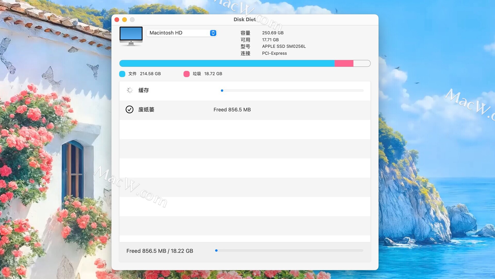
Task: Click the Freed 856.5 MB / 18.22 GB summary
Action: coord(160,251)
